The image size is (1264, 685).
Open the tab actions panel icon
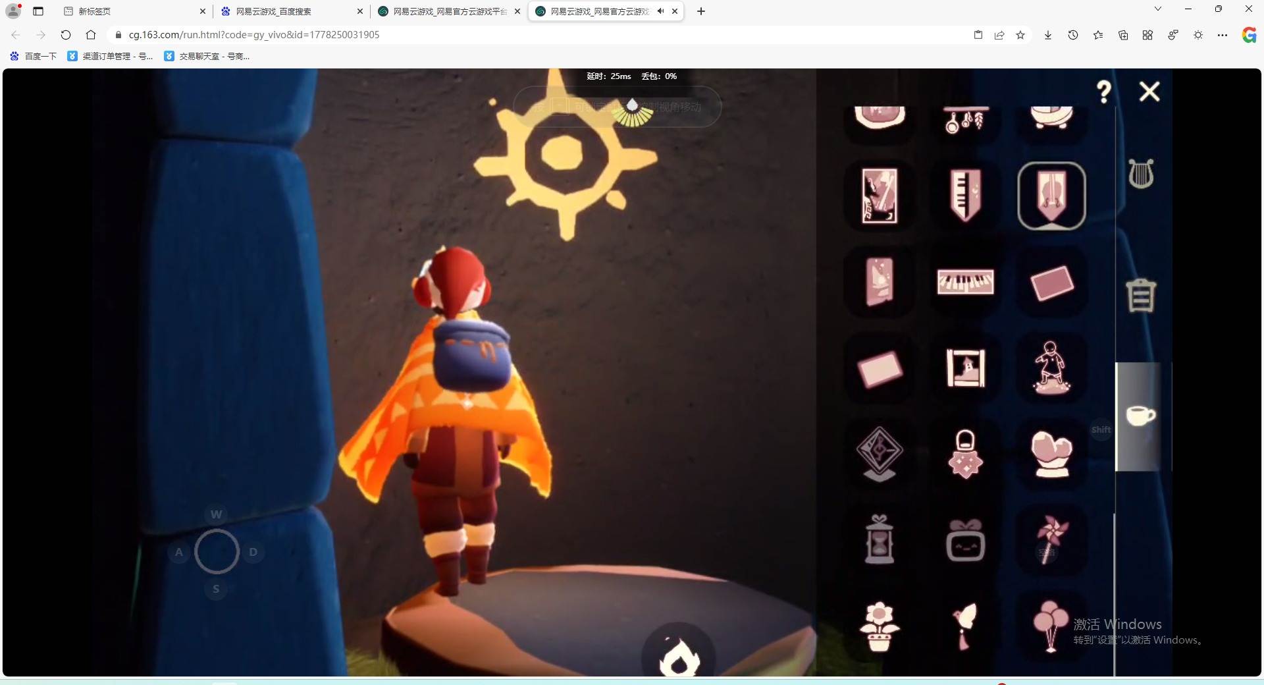pos(38,11)
